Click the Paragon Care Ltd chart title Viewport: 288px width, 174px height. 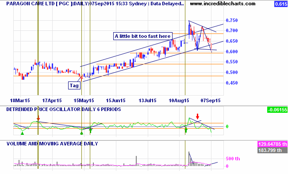pos(95,4)
